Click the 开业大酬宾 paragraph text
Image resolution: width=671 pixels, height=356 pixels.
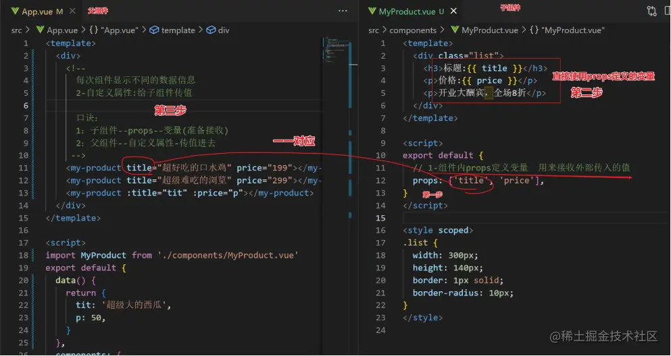(482, 93)
